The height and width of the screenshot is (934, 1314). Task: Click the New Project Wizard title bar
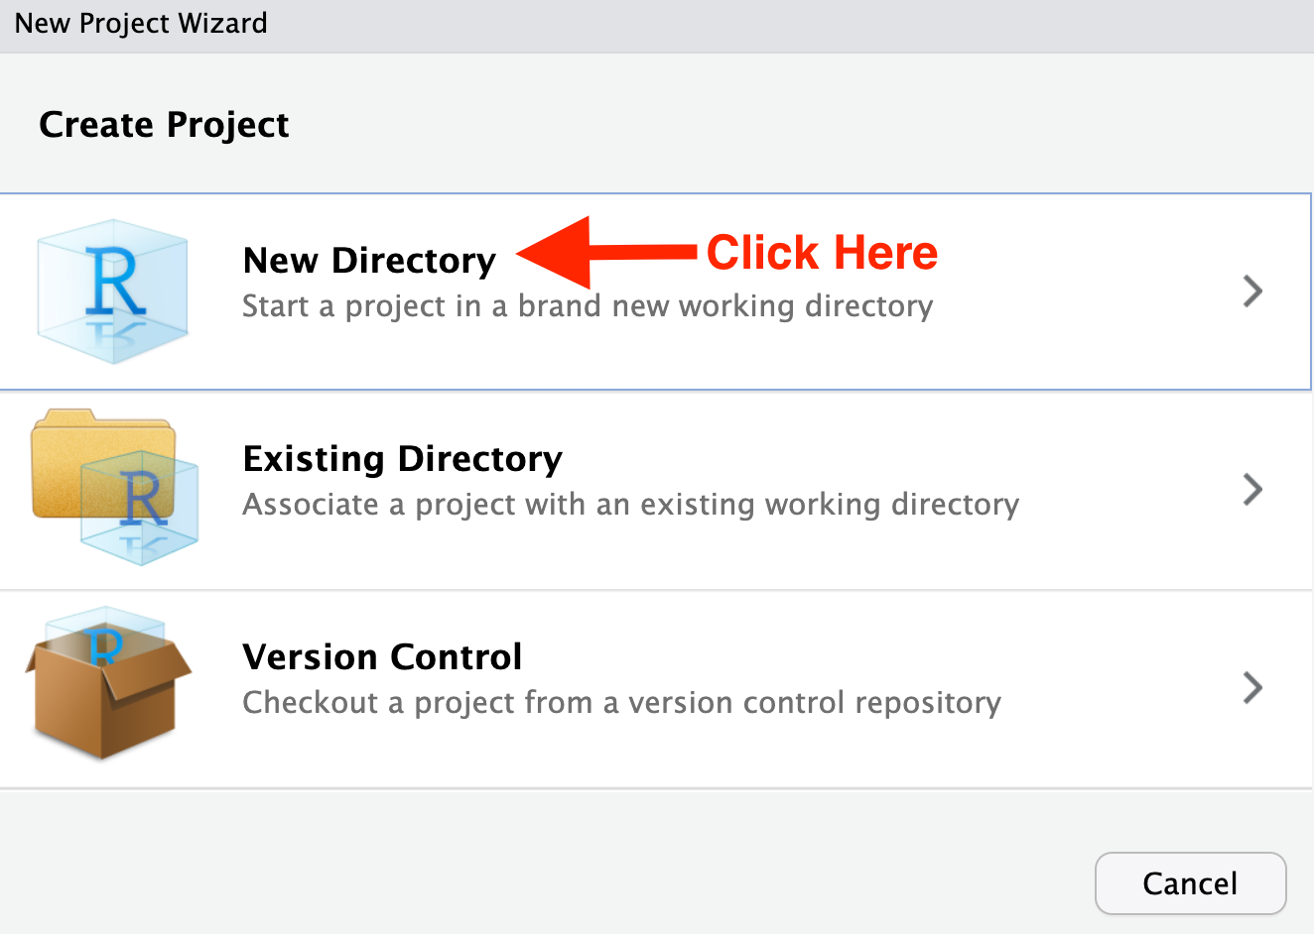pos(140,22)
